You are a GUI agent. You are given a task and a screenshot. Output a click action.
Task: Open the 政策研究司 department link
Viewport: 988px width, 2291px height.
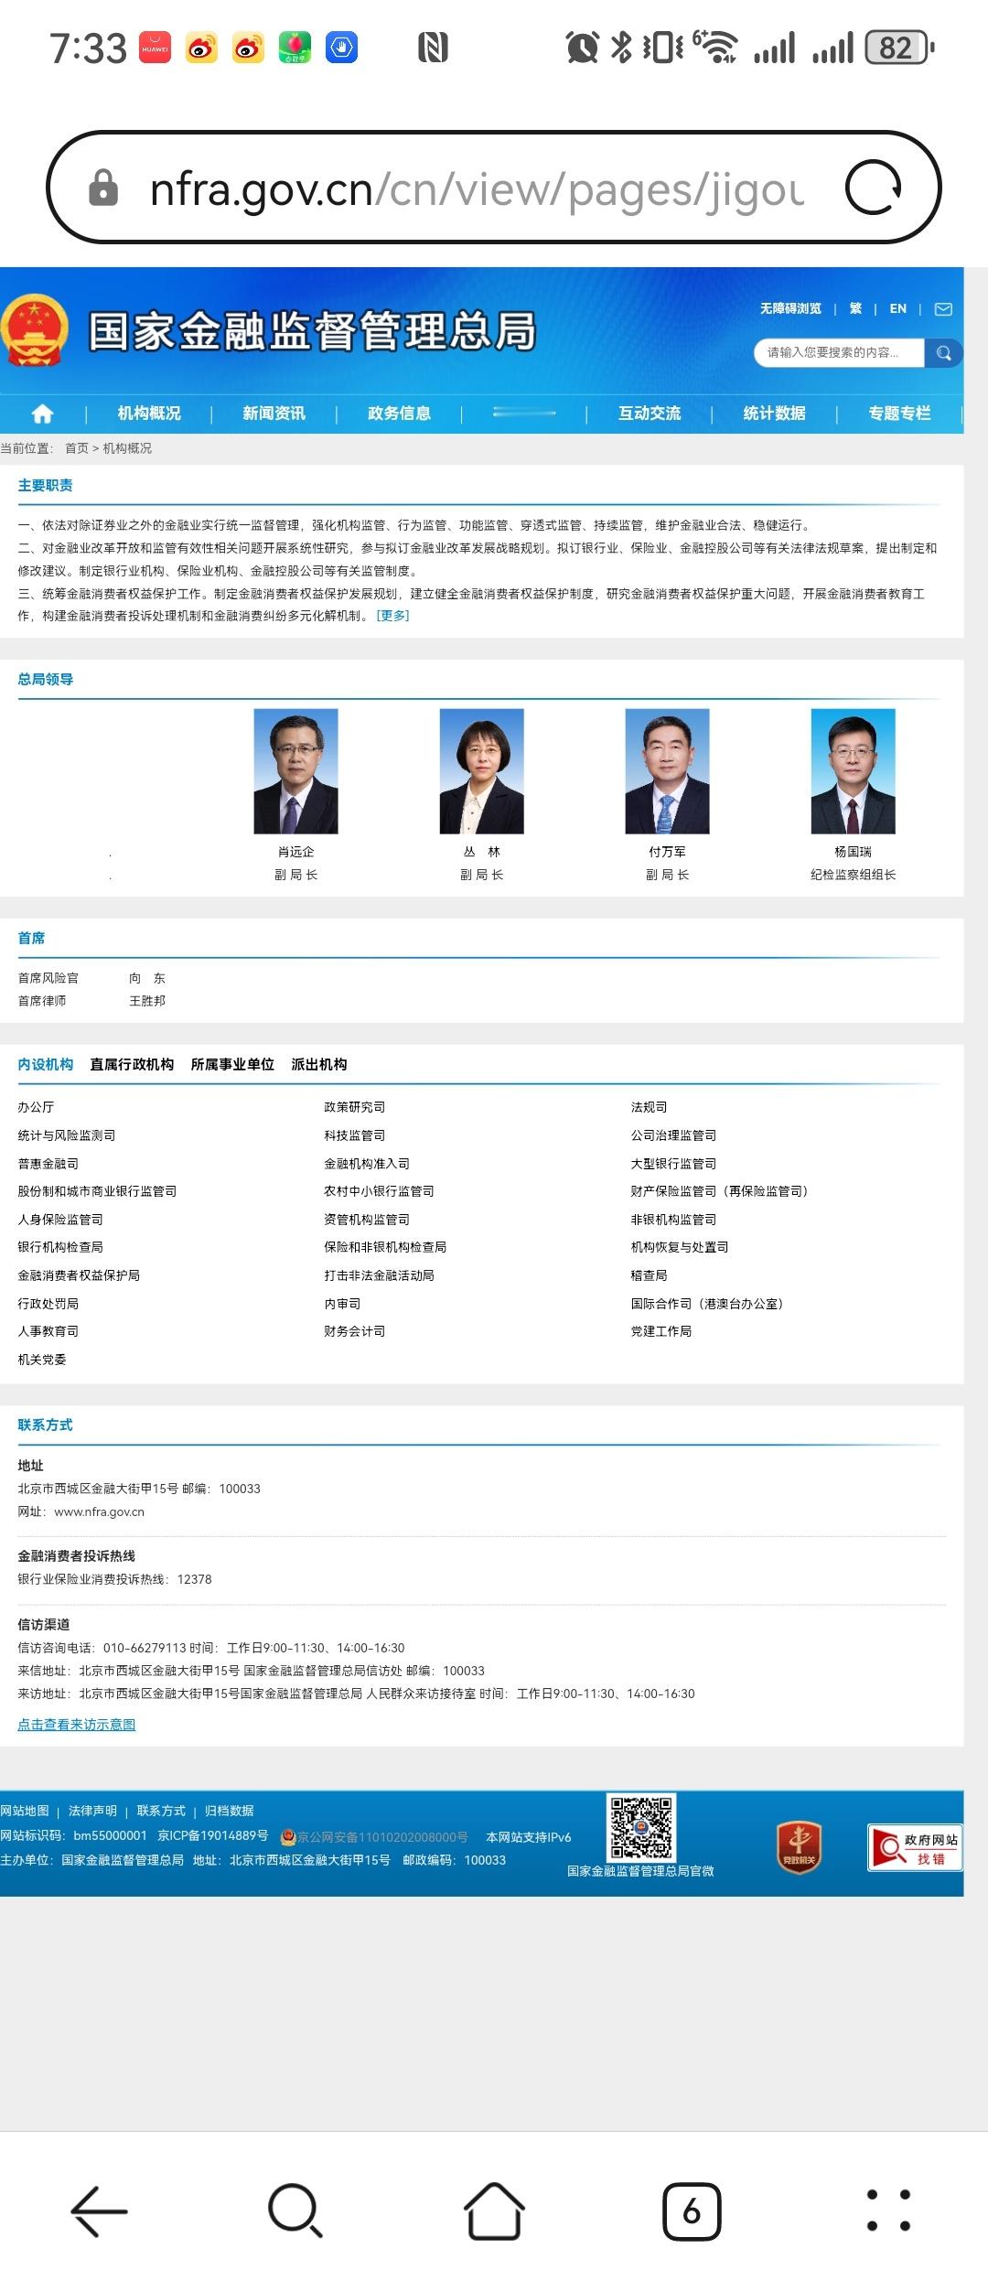(x=355, y=1107)
